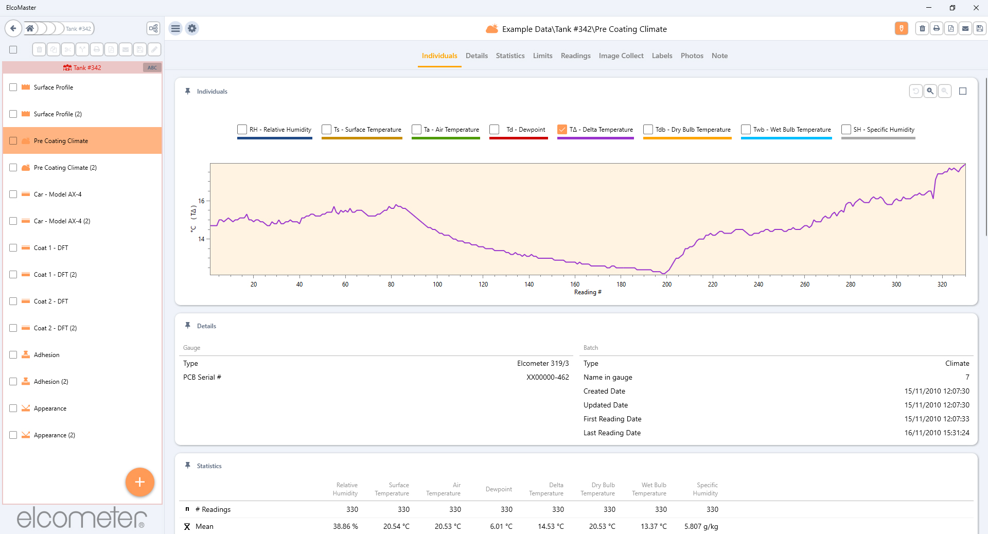Export batch to PDF from top-right toolbar

[951, 29]
